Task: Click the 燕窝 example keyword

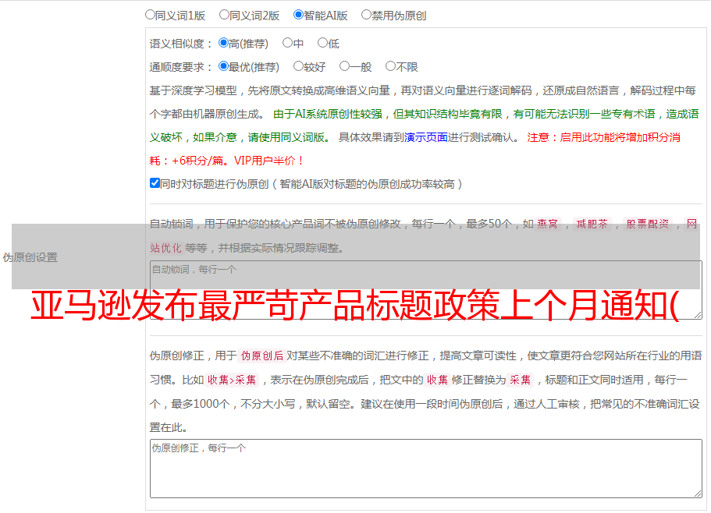Action: coord(547,224)
